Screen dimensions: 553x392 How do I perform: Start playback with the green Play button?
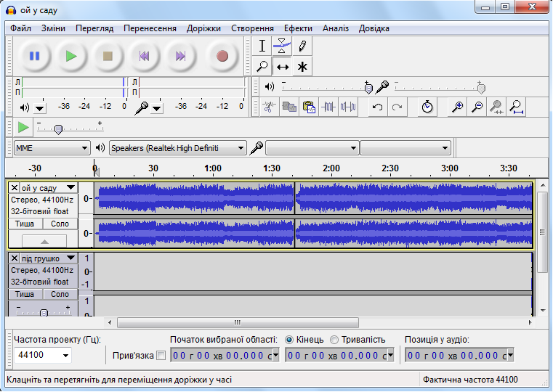tap(72, 56)
